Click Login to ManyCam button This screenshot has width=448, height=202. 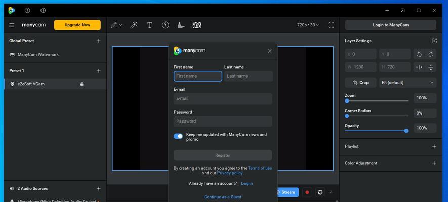click(391, 25)
